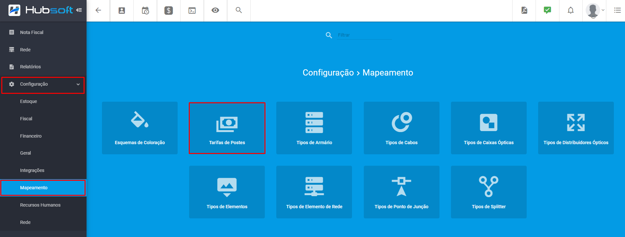Open Relatórios in the sidebar

(x=43, y=67)
